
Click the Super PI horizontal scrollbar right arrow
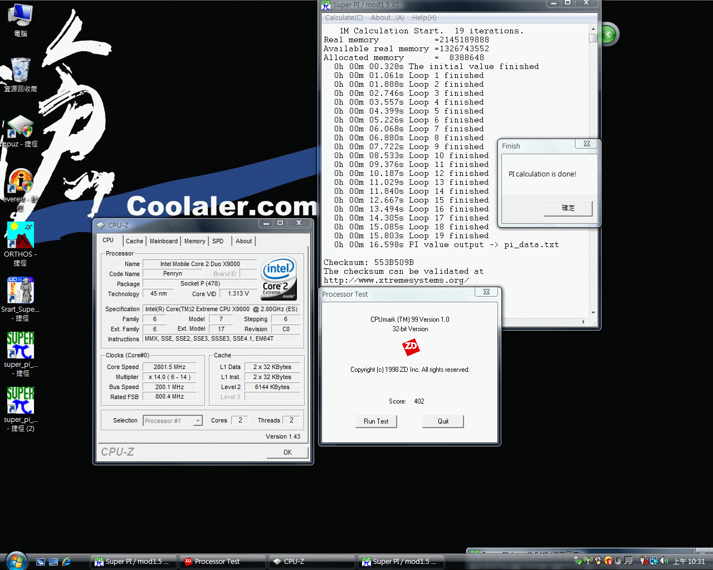pos(583,322)
